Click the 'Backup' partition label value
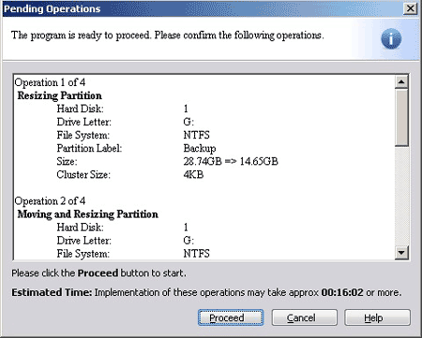Viewport: 422px width, 338px height. click(200, 148)
